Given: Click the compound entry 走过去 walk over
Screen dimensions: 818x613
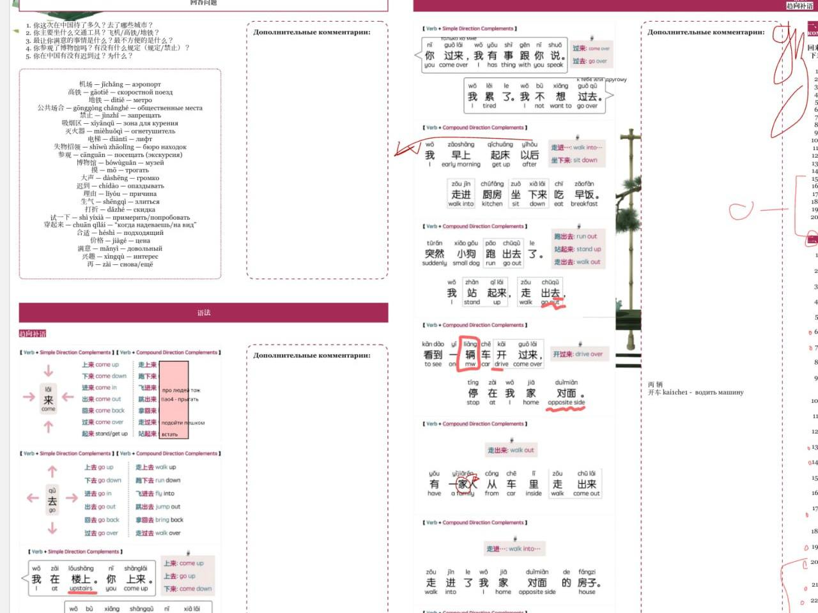Looking at the screenshot, I should tap(158, 533).
